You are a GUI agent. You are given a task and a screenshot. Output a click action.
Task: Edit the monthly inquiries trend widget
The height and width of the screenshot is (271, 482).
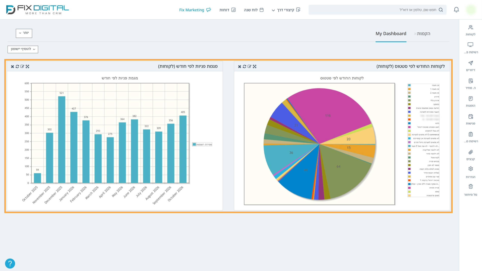[x=22, y=66]
